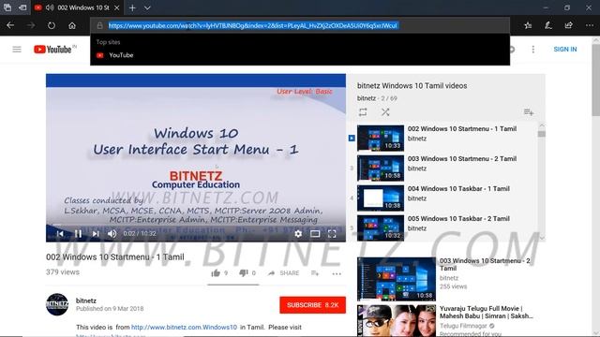The image size is (600, 337).
Task: Open more actions ellipsis below video
Action: (x=337, y=273)
